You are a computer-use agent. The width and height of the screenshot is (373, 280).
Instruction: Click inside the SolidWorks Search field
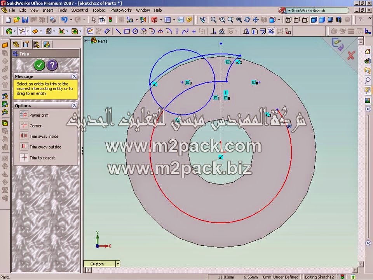point(319,10)
